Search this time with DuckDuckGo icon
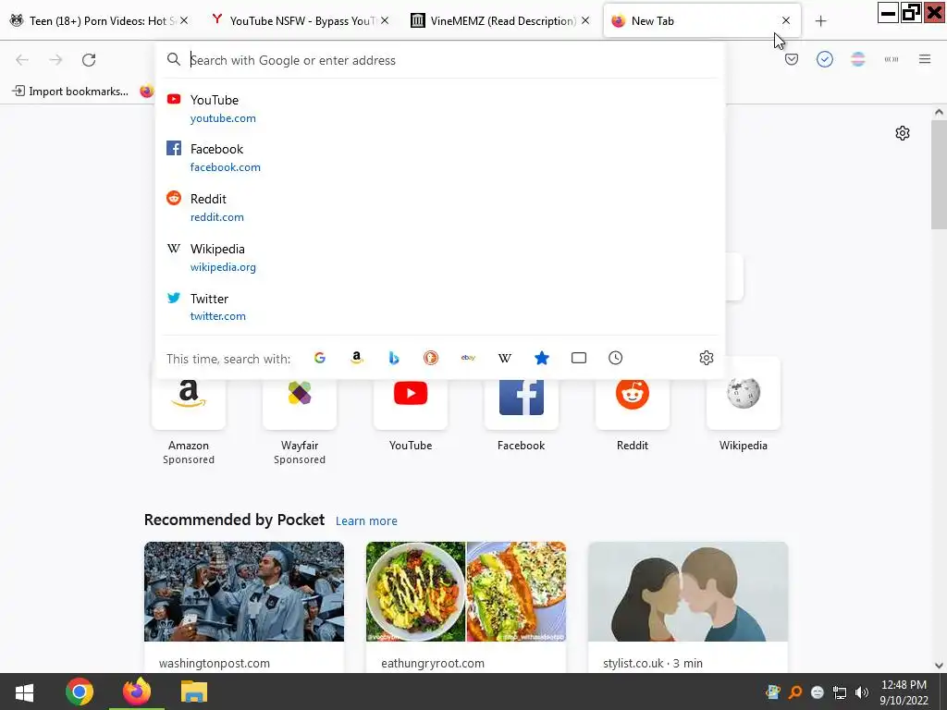Screen dimensions: 947x710 [x=431, y=358]
